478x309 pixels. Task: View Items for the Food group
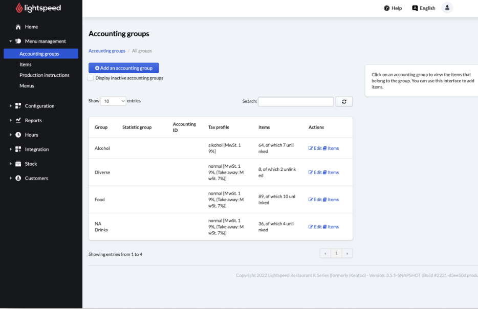(x=331, y=200)
